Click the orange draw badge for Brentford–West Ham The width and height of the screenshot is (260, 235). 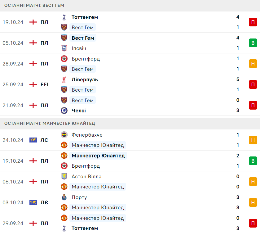point(253,64)
